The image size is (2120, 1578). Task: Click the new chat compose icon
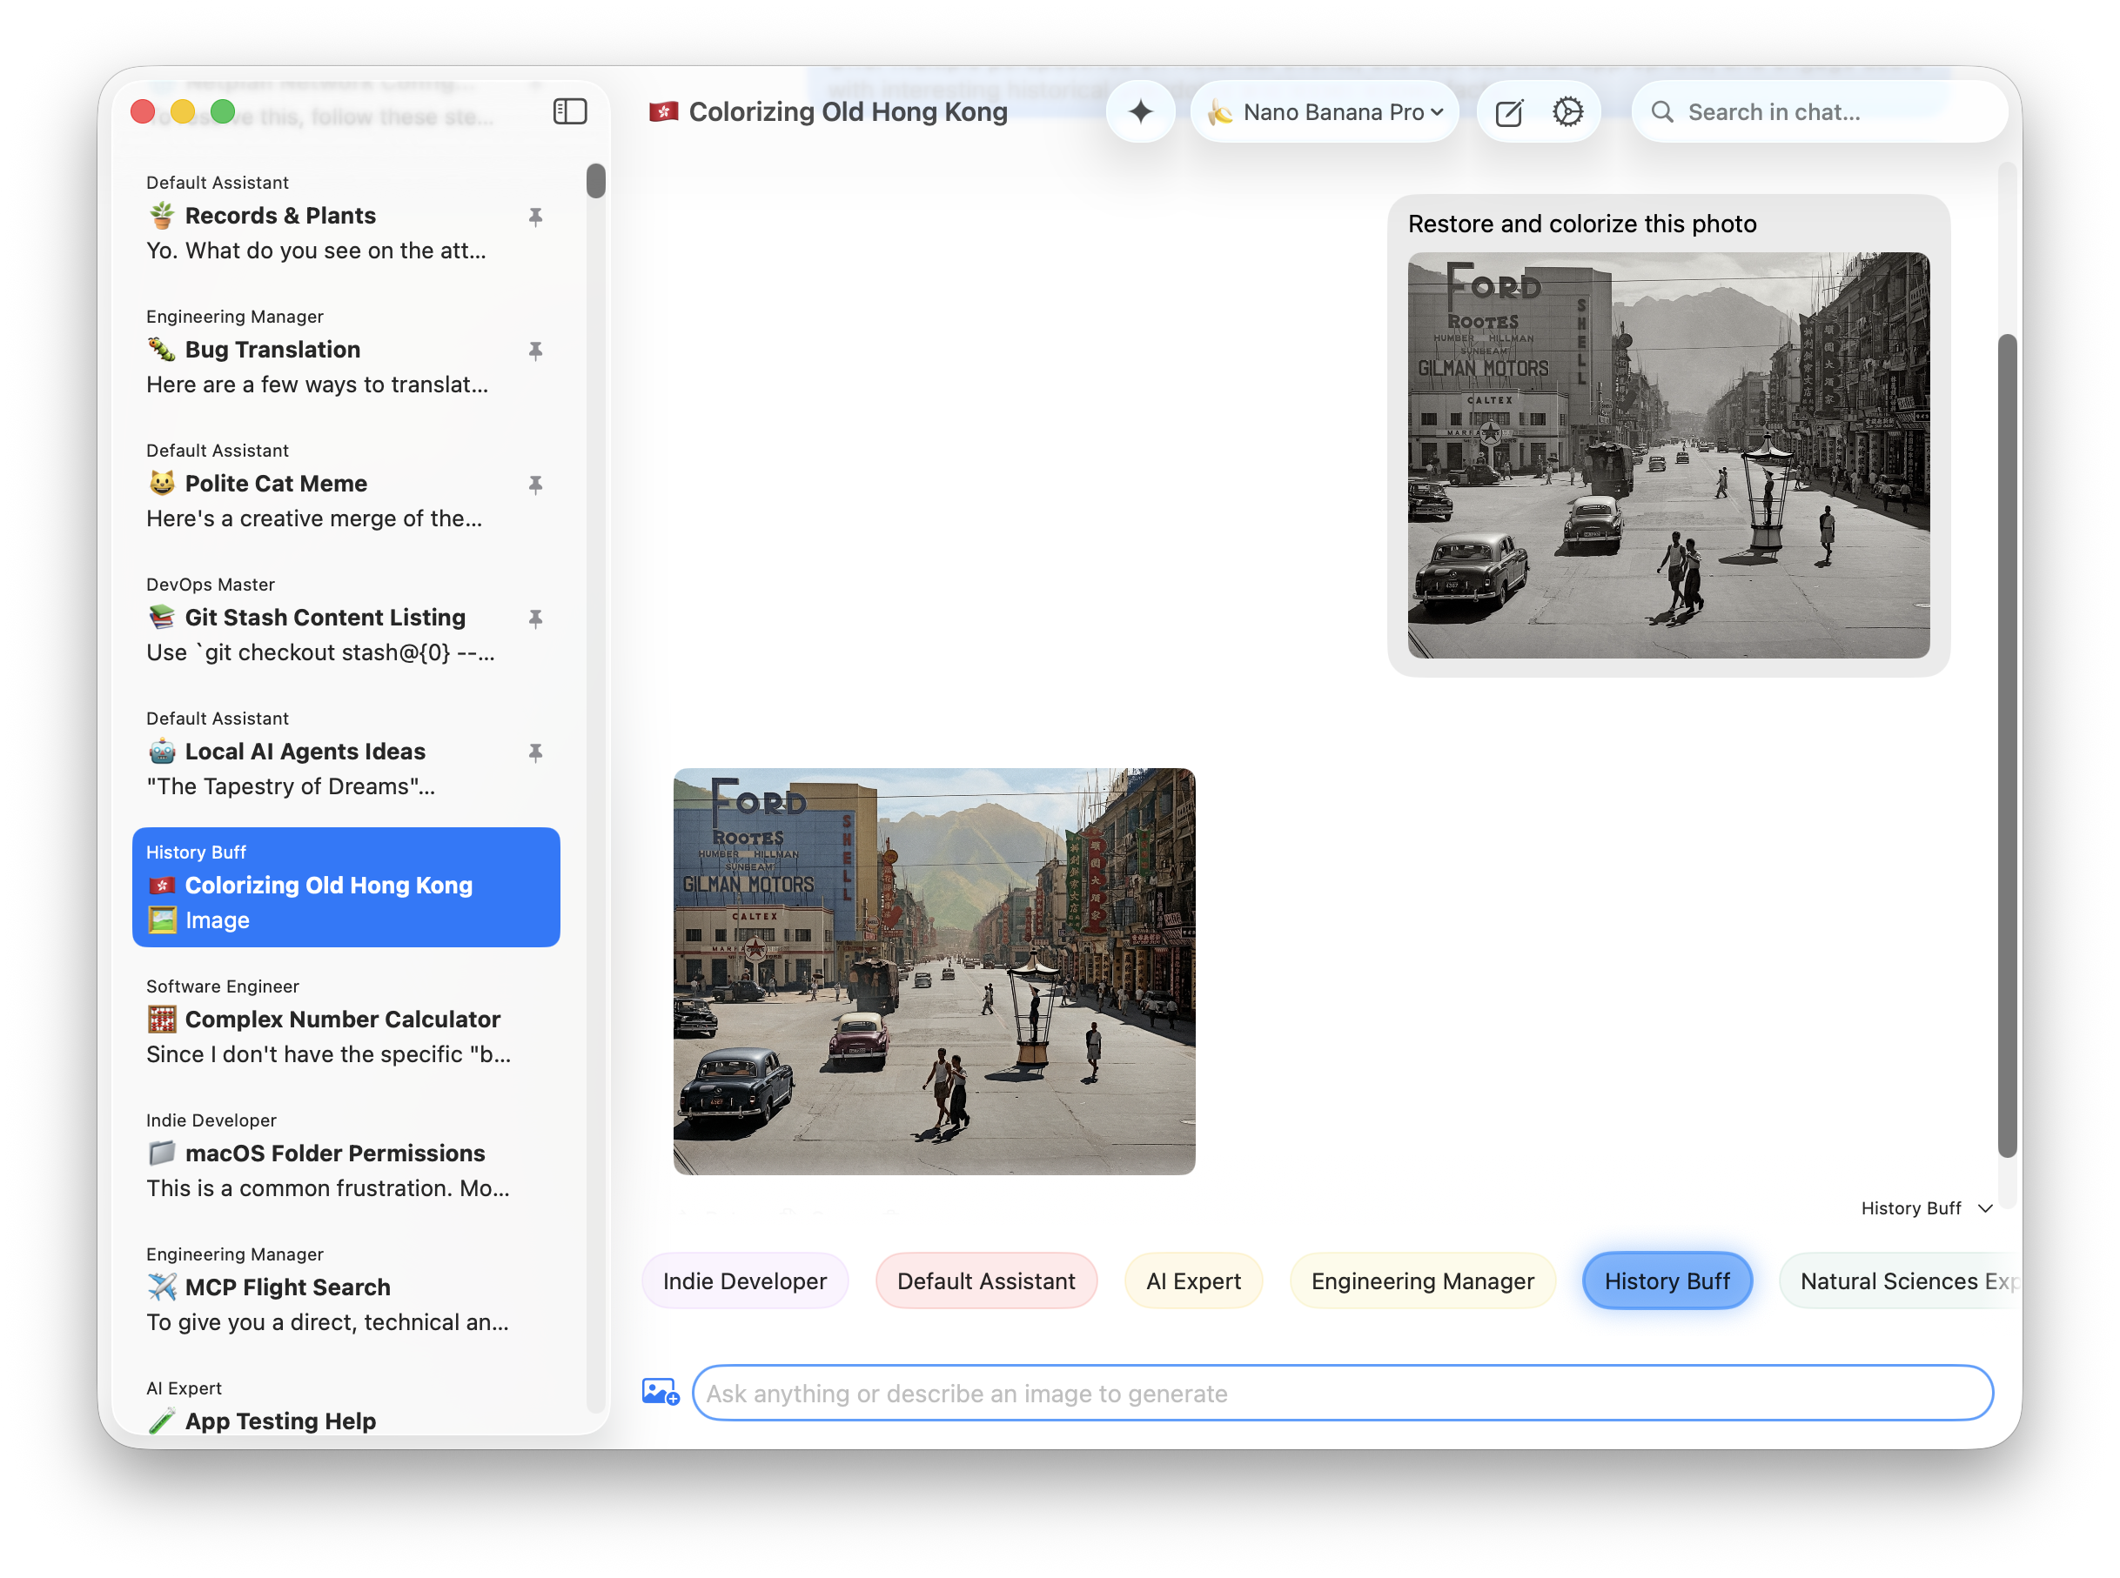pos(1508,113)
